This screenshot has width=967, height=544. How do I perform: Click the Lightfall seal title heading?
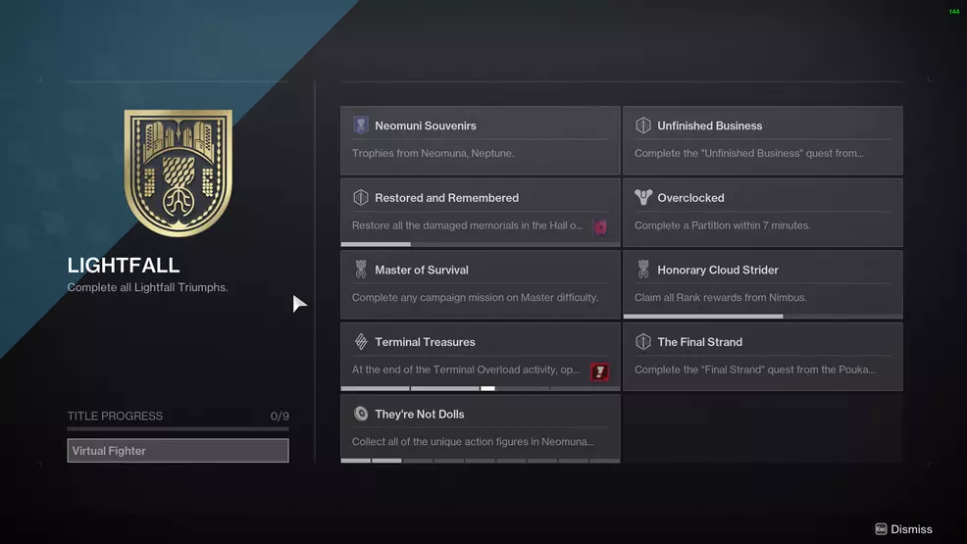tap(124, 266)
